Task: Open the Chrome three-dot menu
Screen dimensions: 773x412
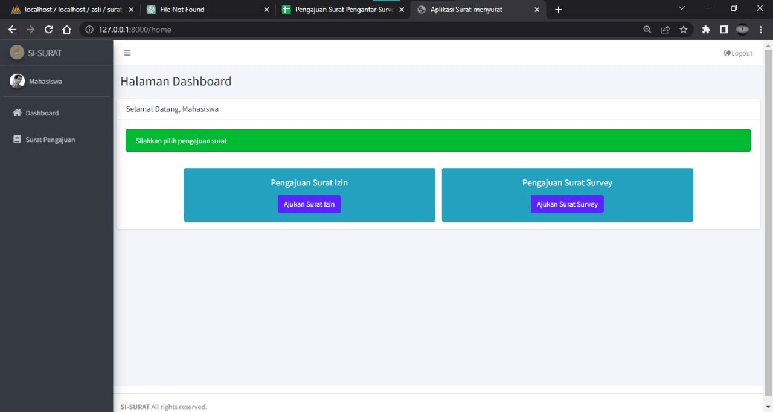Action: (761, 30)
